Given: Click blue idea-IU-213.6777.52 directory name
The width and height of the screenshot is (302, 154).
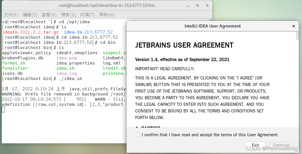Looking at the screenshot, I should click(x=88, y=32).
